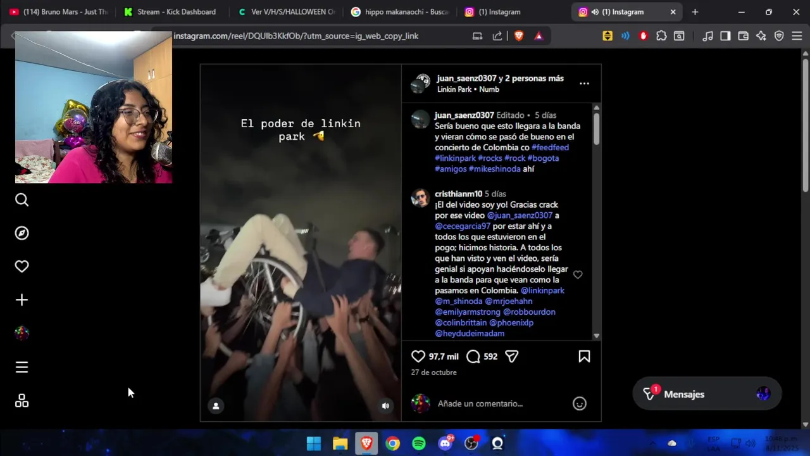Switch to hippo makanaochi search tab

click(x=400, y=12)
